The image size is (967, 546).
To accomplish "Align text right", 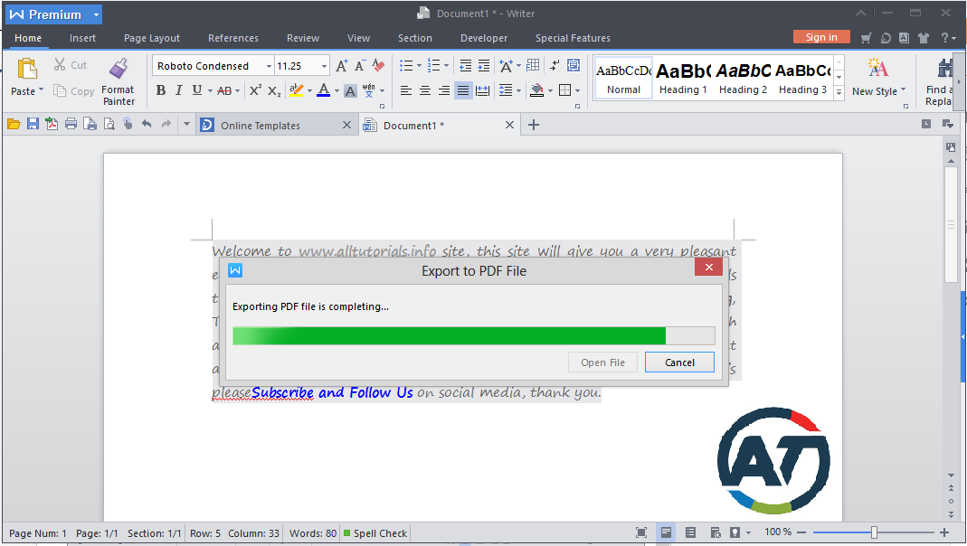I will coord(444,90).
